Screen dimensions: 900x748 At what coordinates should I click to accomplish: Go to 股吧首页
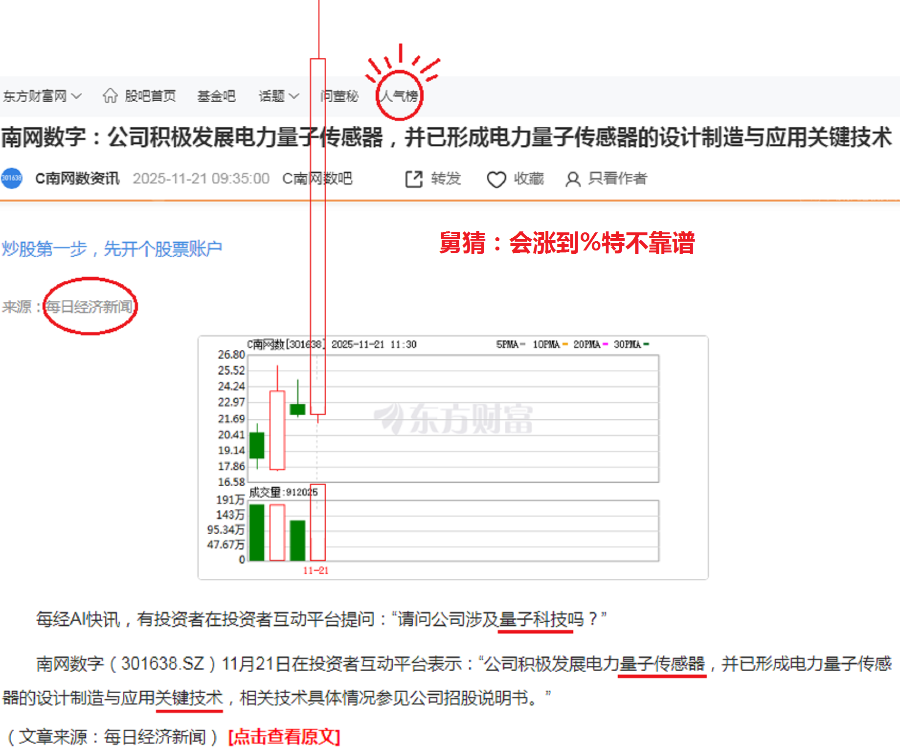point(150,96)
